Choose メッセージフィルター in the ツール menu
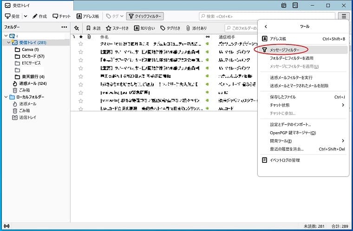The height and width of the screenshot is (231, 353). click(303, 50)
